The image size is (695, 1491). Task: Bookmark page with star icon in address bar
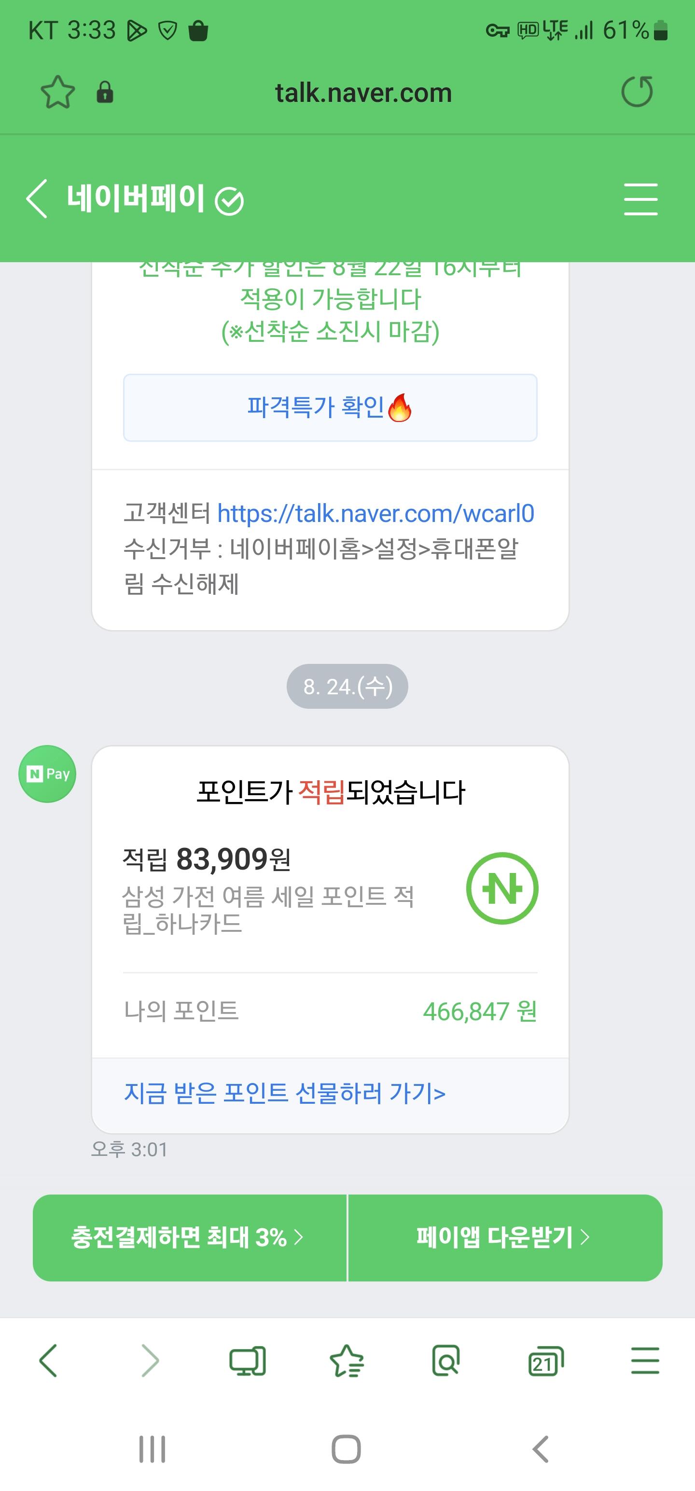pos(58,92)
